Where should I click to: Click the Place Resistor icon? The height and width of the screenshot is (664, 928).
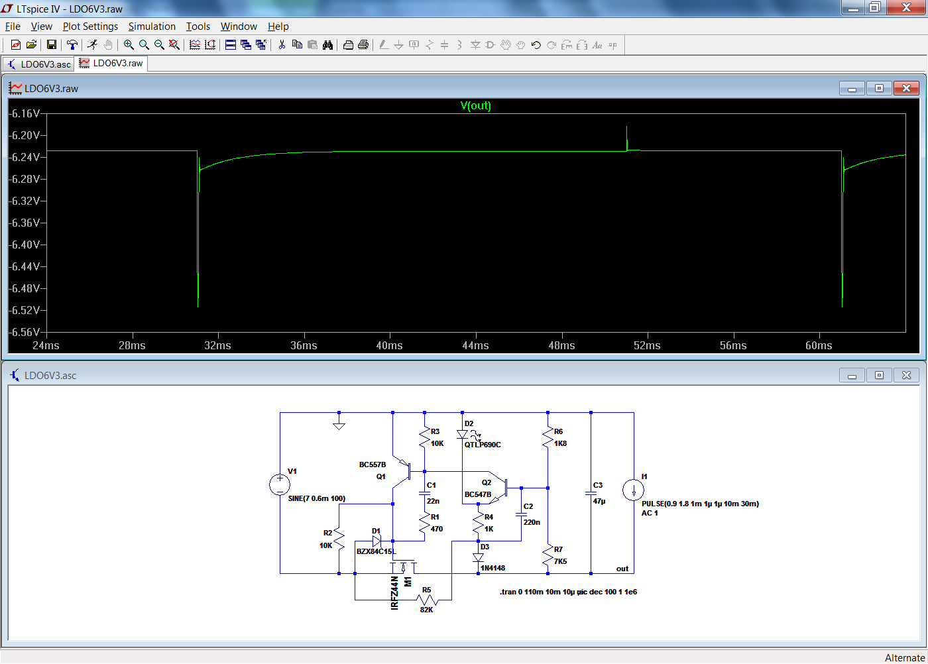coord(430,45)
